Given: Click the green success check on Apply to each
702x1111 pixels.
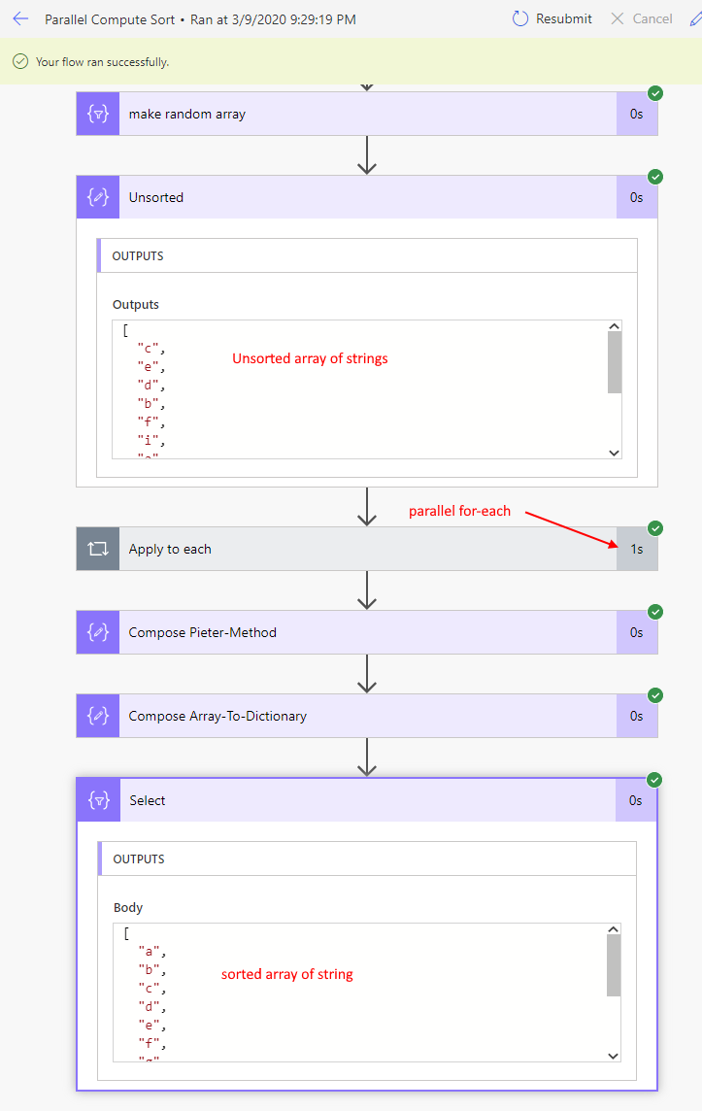Looking at the screenshot, I should tap(655, 528).
